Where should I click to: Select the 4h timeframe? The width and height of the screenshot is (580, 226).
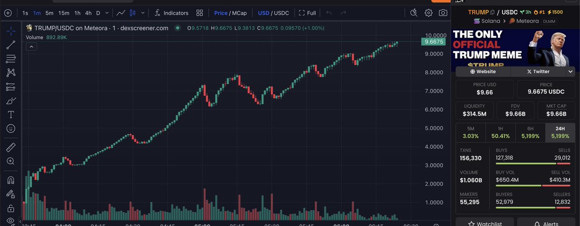88,13
